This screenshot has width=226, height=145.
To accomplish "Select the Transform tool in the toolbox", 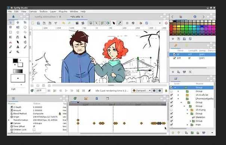I will pos(10,22).
